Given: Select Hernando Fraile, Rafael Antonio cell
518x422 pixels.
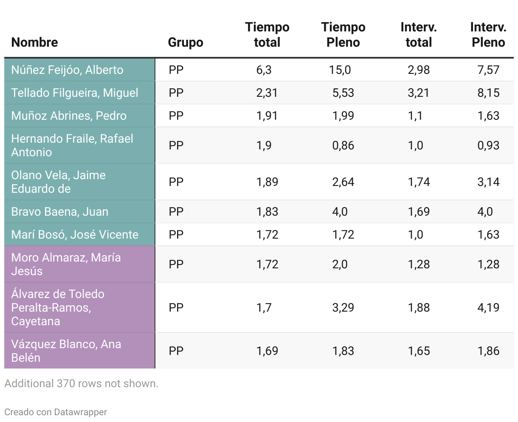Looking at the screenshot, I should point(72,145).
